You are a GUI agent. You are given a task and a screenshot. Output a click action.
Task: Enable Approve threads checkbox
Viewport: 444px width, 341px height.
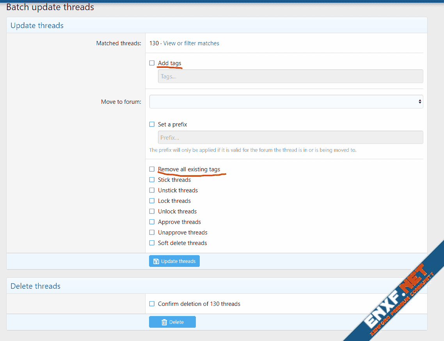pyautogui.click(x=152, y=222)
